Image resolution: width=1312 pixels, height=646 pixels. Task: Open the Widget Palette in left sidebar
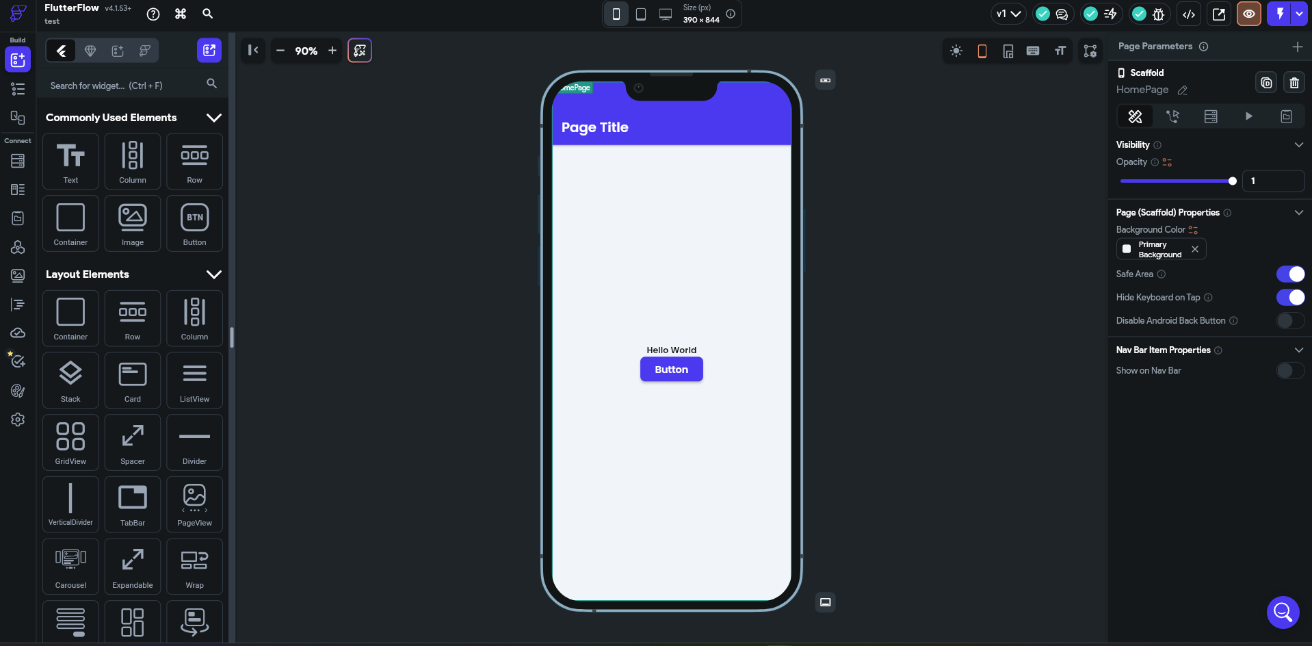(18, 60)
